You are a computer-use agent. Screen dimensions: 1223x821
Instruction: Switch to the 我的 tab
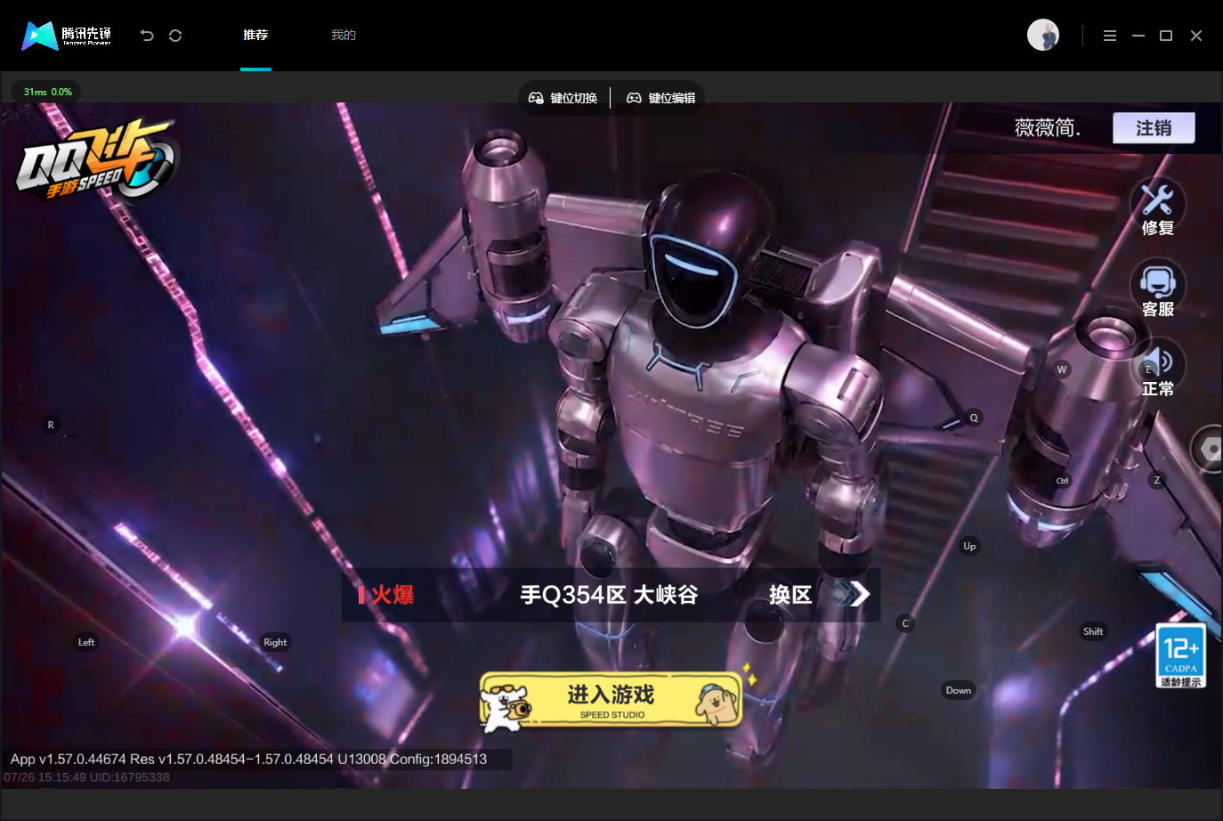click(x=344, y=36)
